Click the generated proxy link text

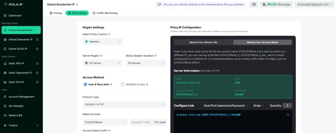click(209, 115)
